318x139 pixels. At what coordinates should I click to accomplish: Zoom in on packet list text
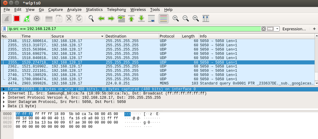pyautogui.click(x=175, y=18)
